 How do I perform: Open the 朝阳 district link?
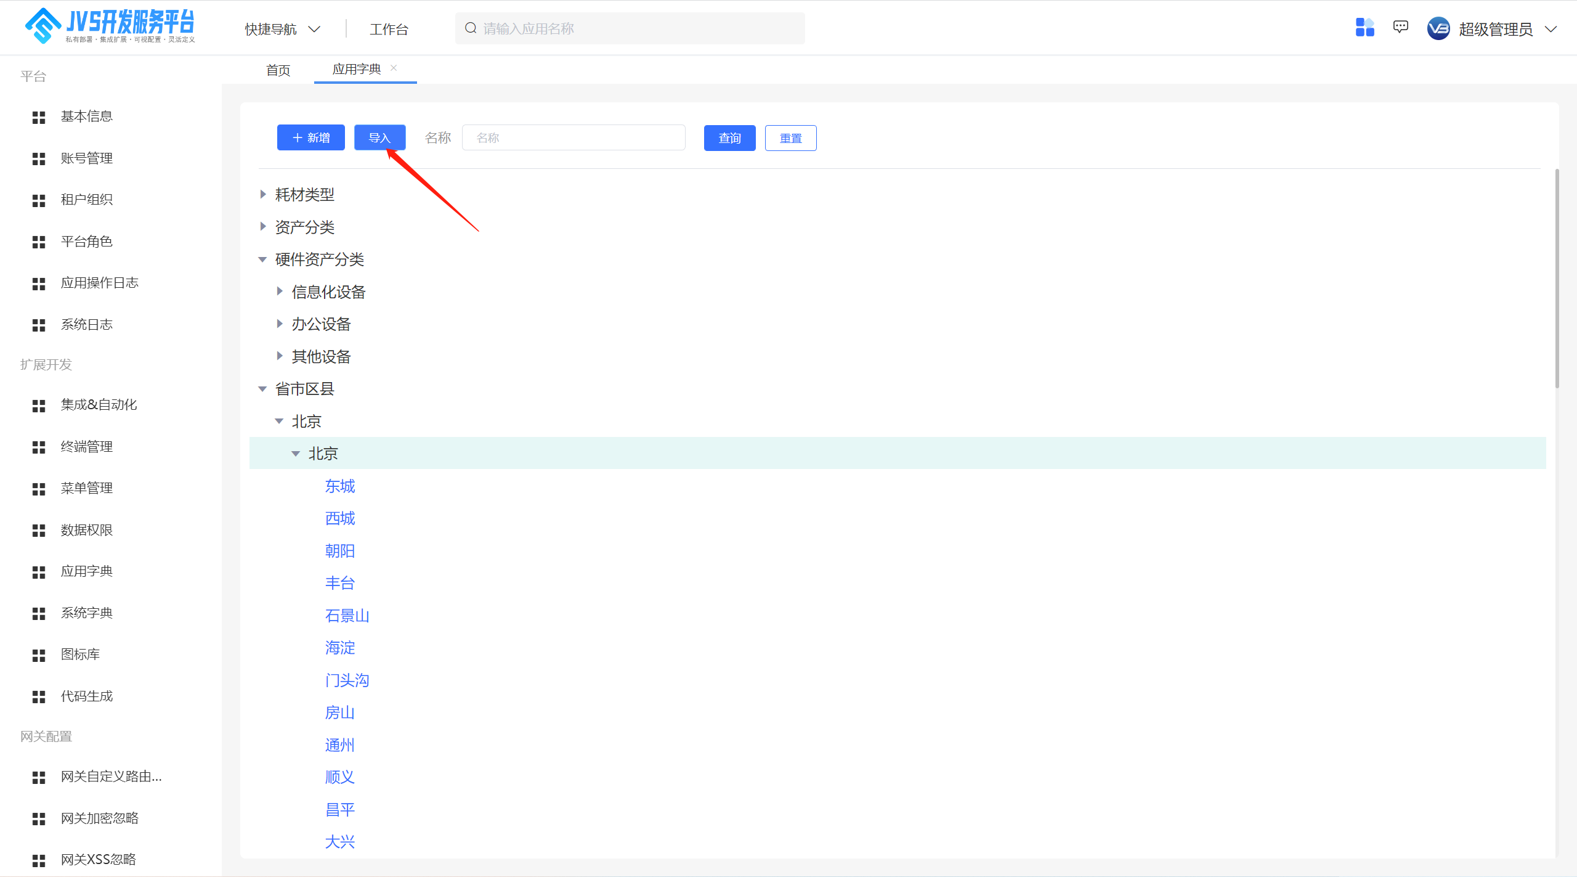coord(340,551)
